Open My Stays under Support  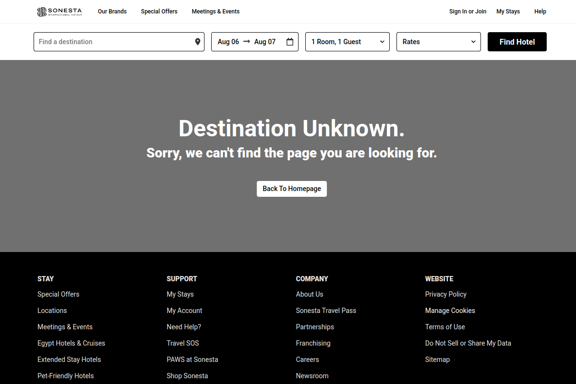[x=180, y=294]
